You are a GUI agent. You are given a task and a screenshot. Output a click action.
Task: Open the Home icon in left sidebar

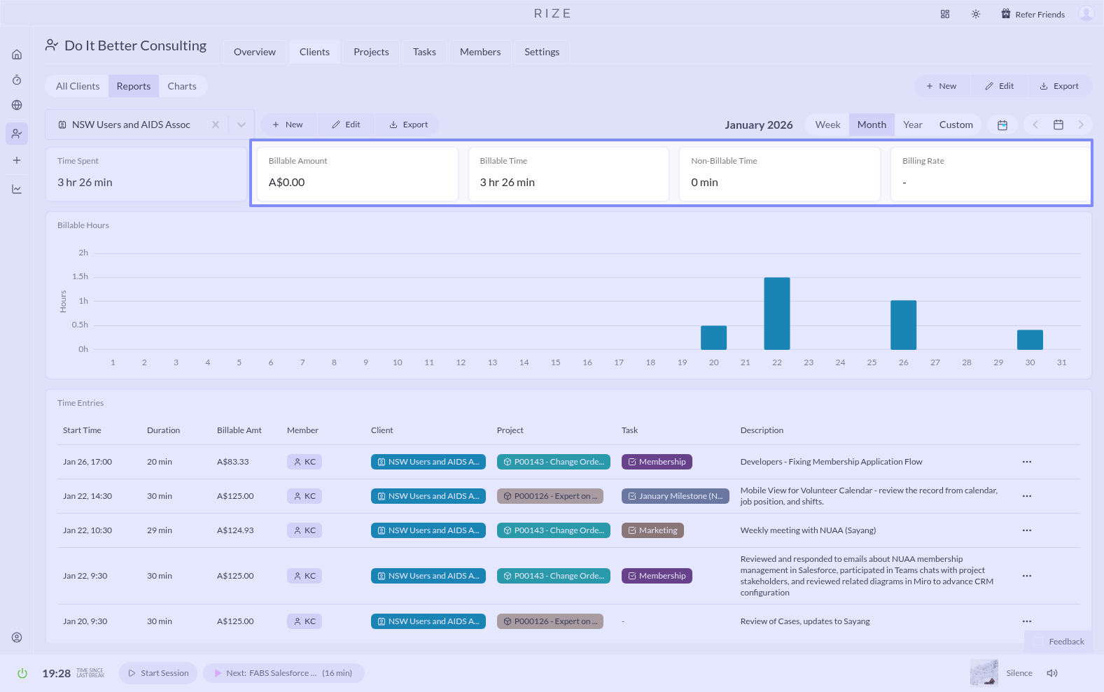pyautogui.click(x=17, y=55)
